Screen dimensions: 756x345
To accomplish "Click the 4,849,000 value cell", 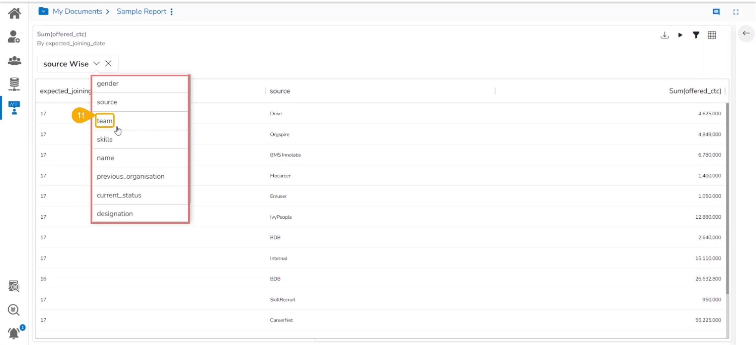I will pos(710,135).
